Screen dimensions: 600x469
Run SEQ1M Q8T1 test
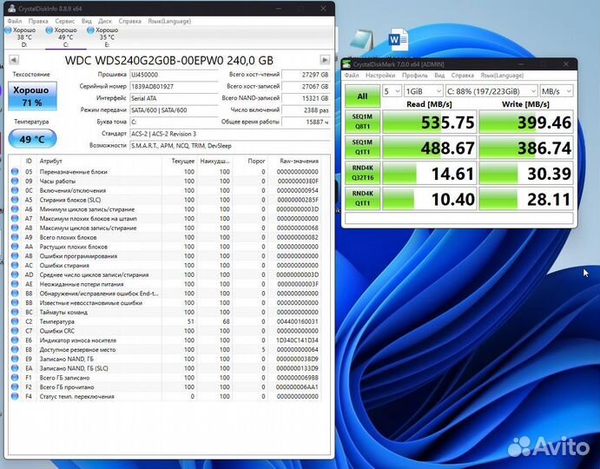[x=362, y=122]
